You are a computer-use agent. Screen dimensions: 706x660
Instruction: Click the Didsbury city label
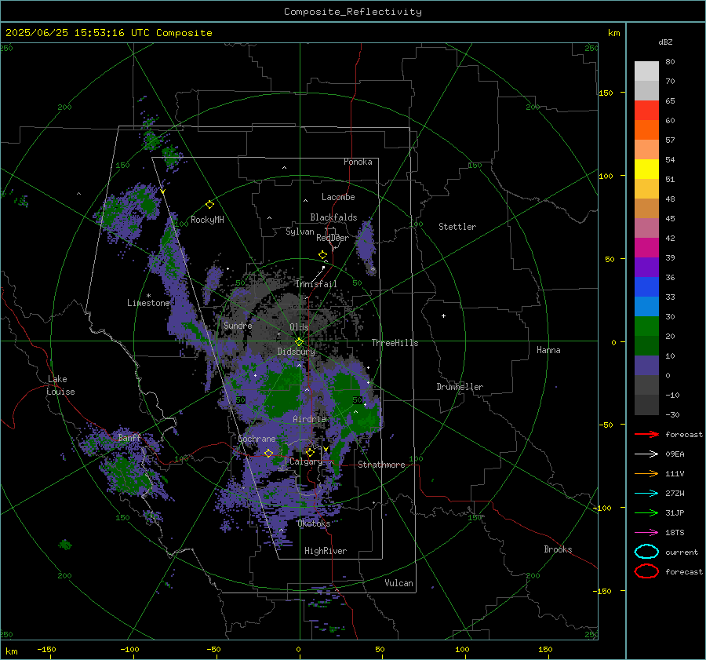click(x=297, y=352)
